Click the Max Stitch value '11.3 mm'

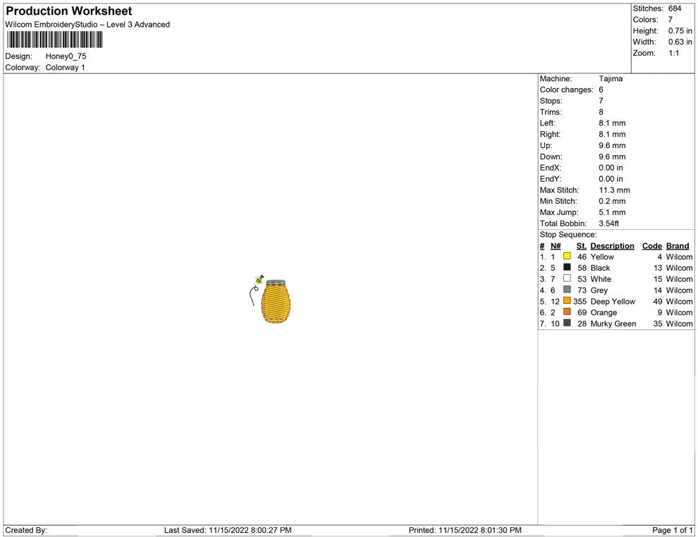614,190
